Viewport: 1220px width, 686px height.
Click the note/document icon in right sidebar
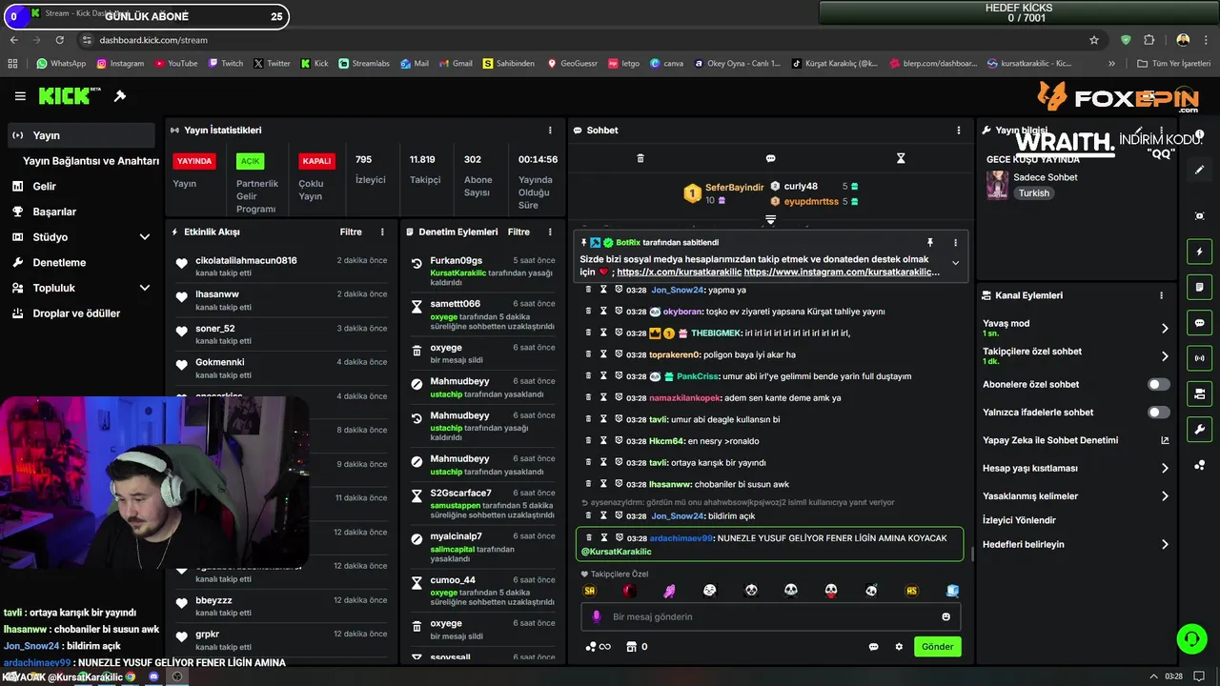tap(1199, 287)
